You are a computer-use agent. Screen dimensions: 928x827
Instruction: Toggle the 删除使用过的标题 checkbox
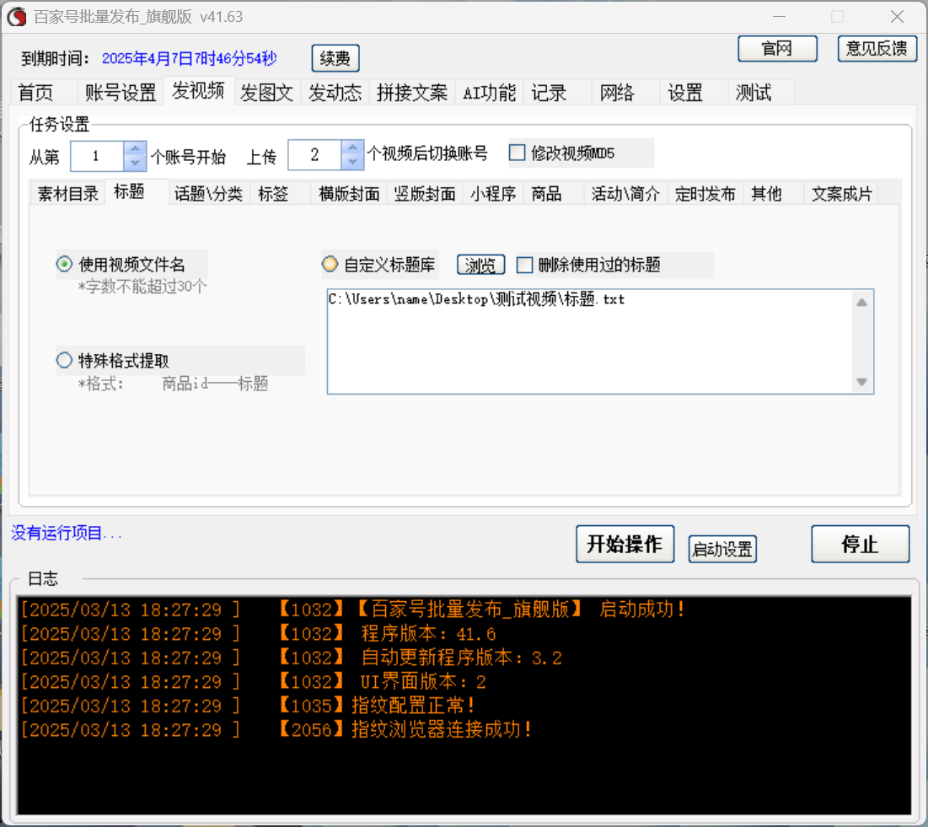coord(525,265)
